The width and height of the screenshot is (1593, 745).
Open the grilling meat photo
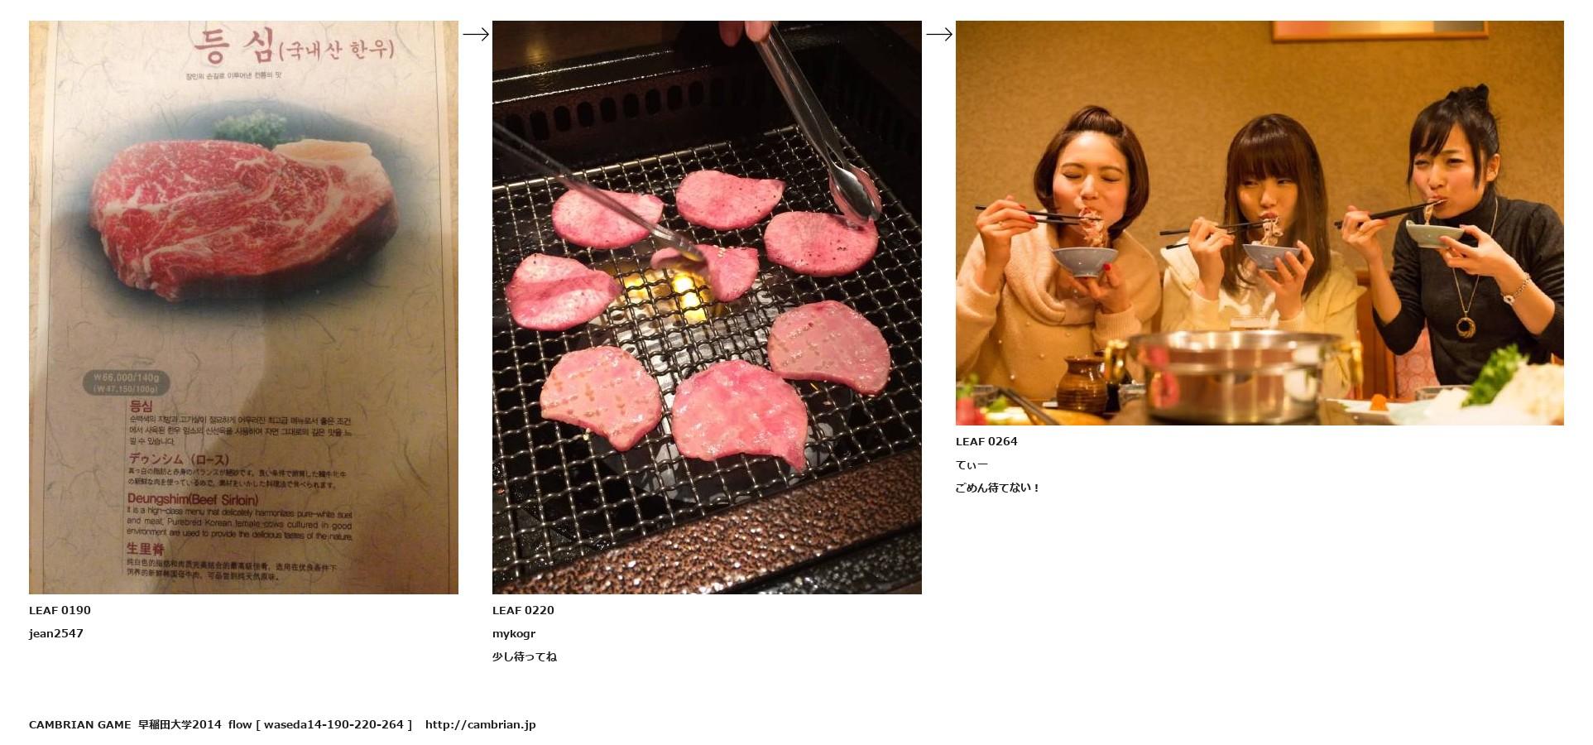[707, 307]
